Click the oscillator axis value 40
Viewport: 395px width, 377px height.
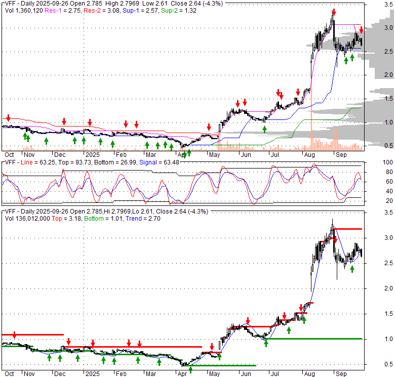tap(389, 191)
